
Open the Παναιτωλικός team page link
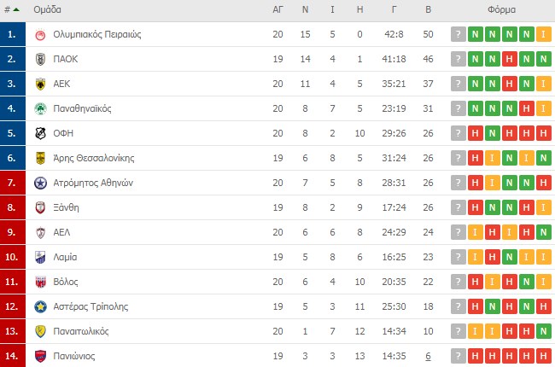[81, 331]
